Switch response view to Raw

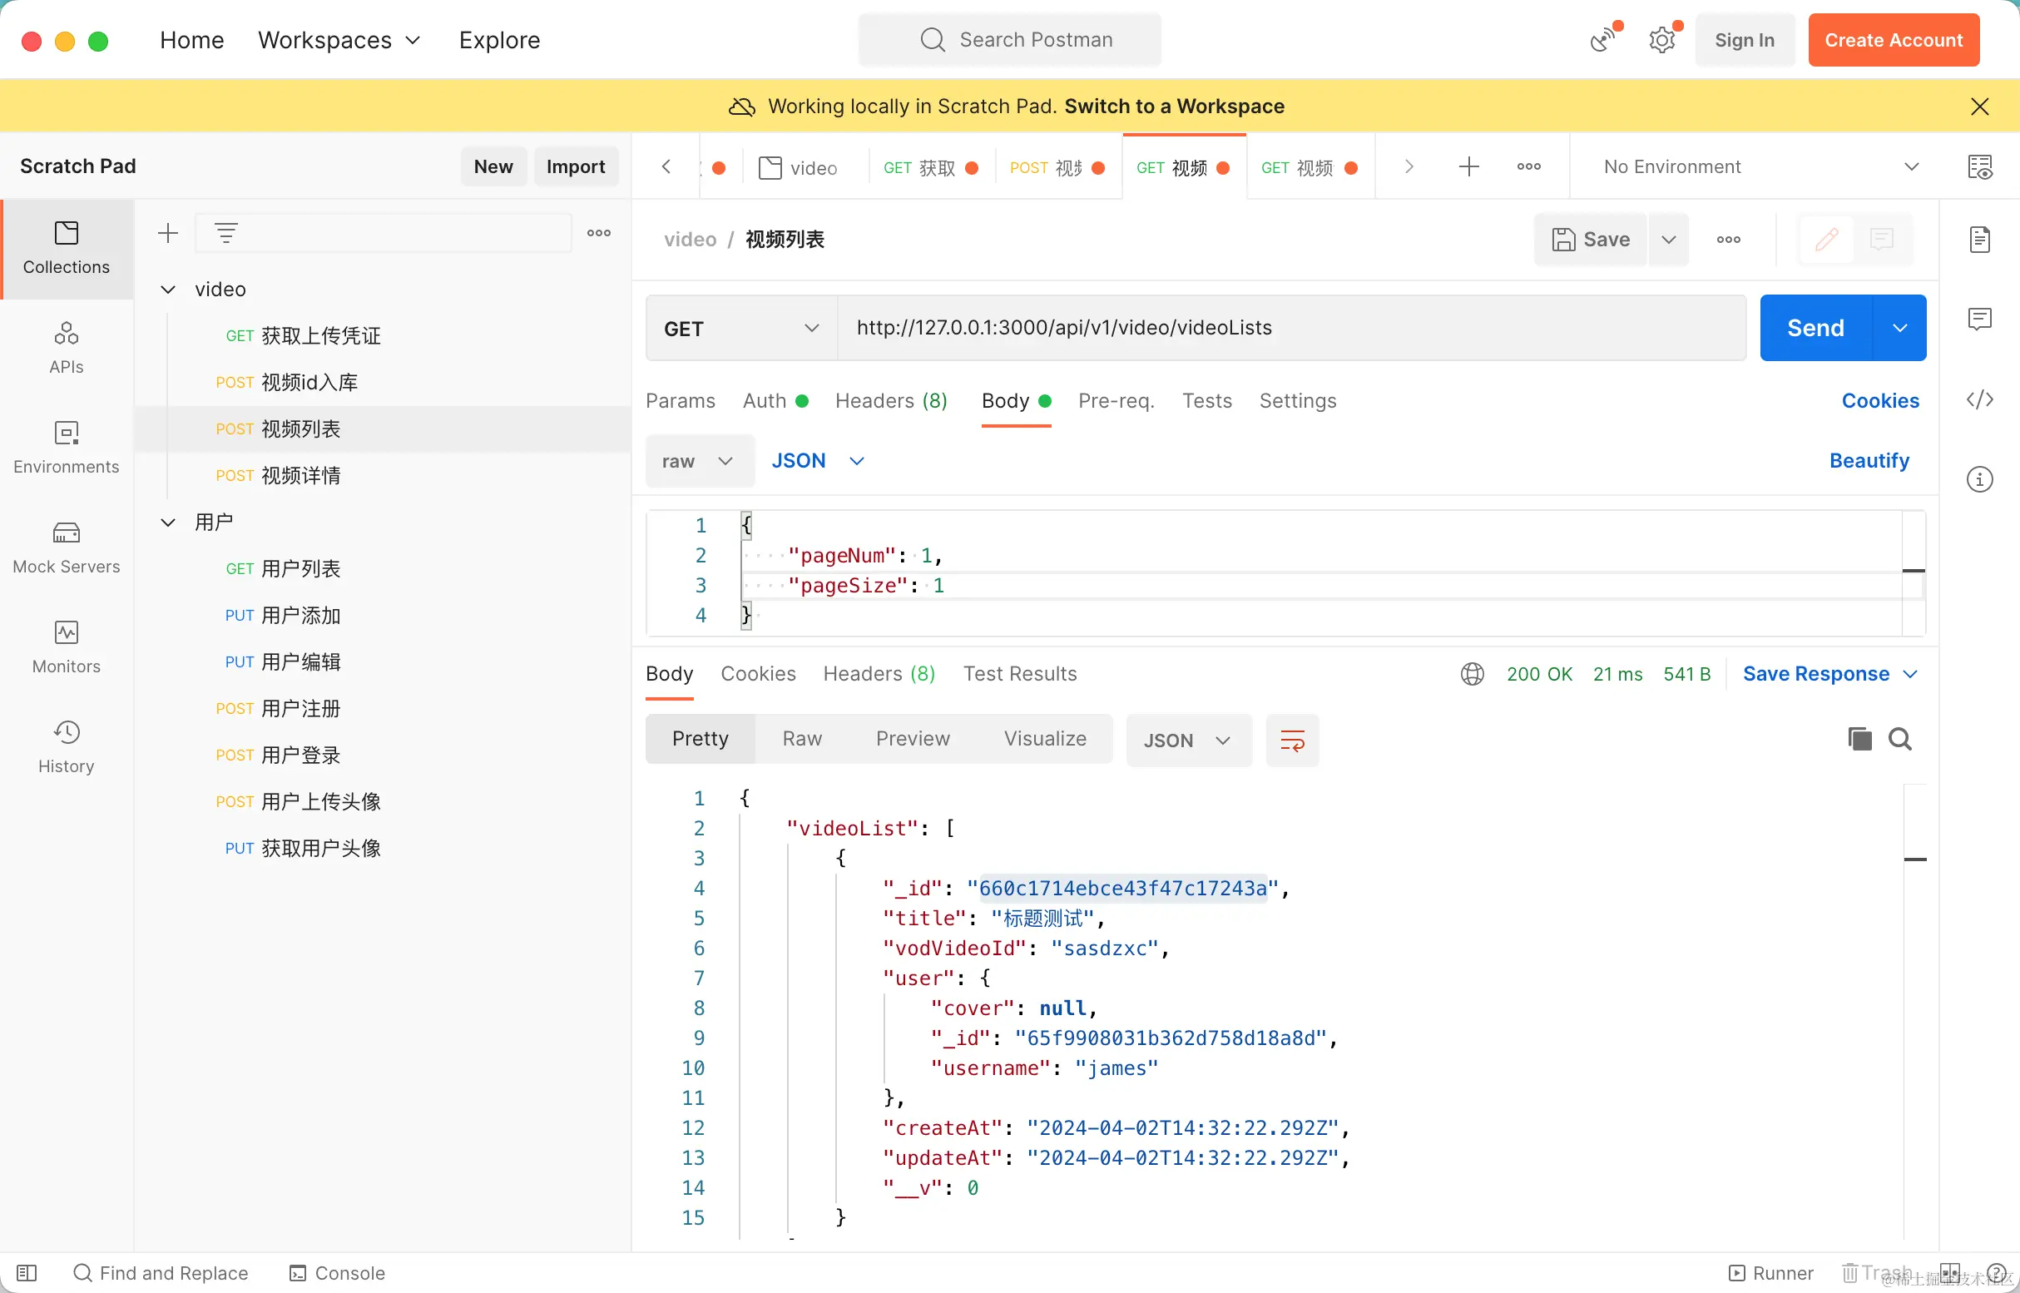click(802, 739)
